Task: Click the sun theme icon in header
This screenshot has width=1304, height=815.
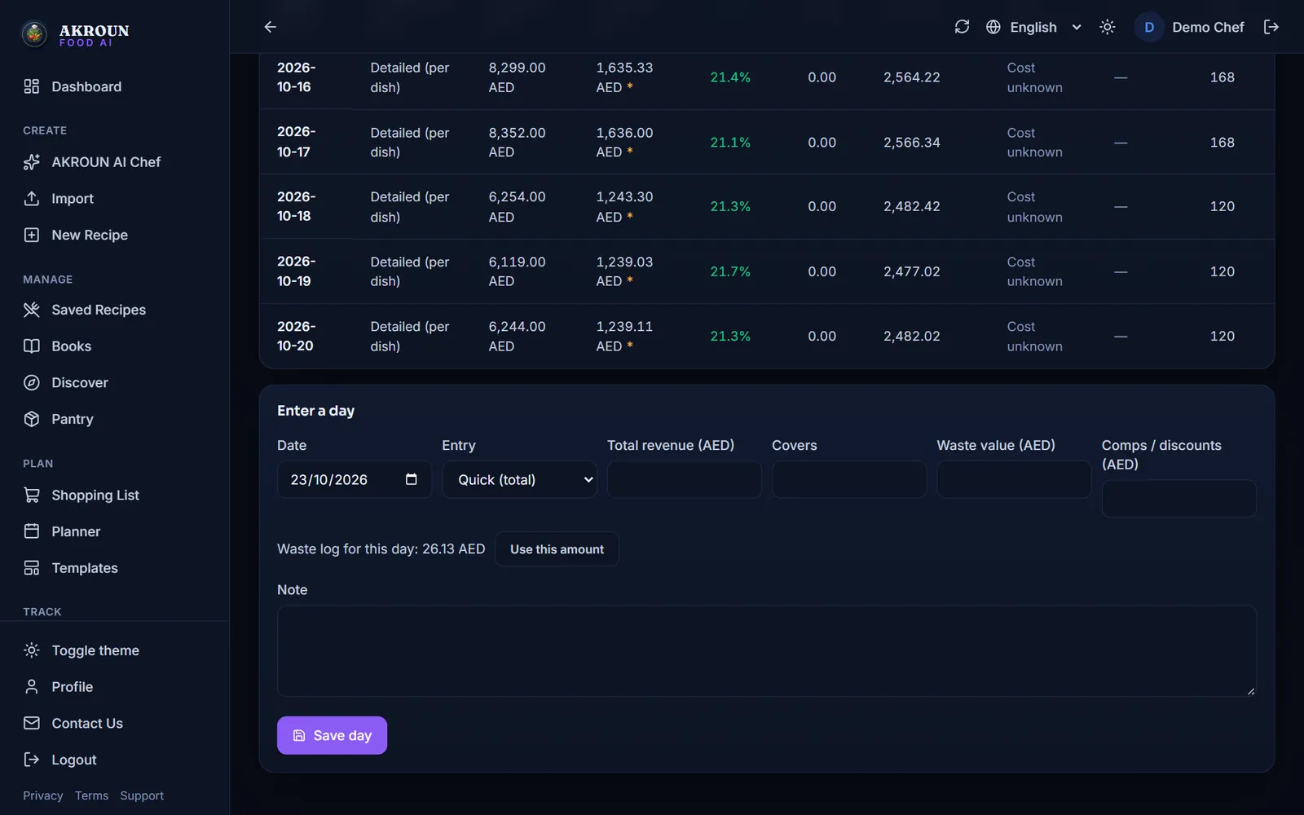Action: pos(1107,27)
